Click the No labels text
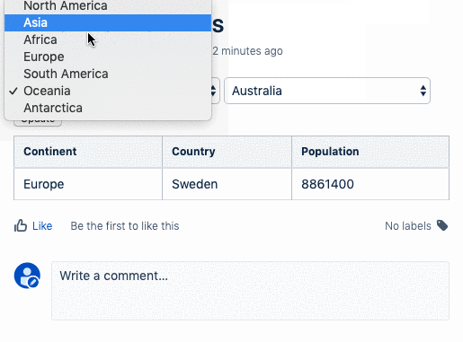The height and width of the screenshot is (342, 463). tap(408, 226)
